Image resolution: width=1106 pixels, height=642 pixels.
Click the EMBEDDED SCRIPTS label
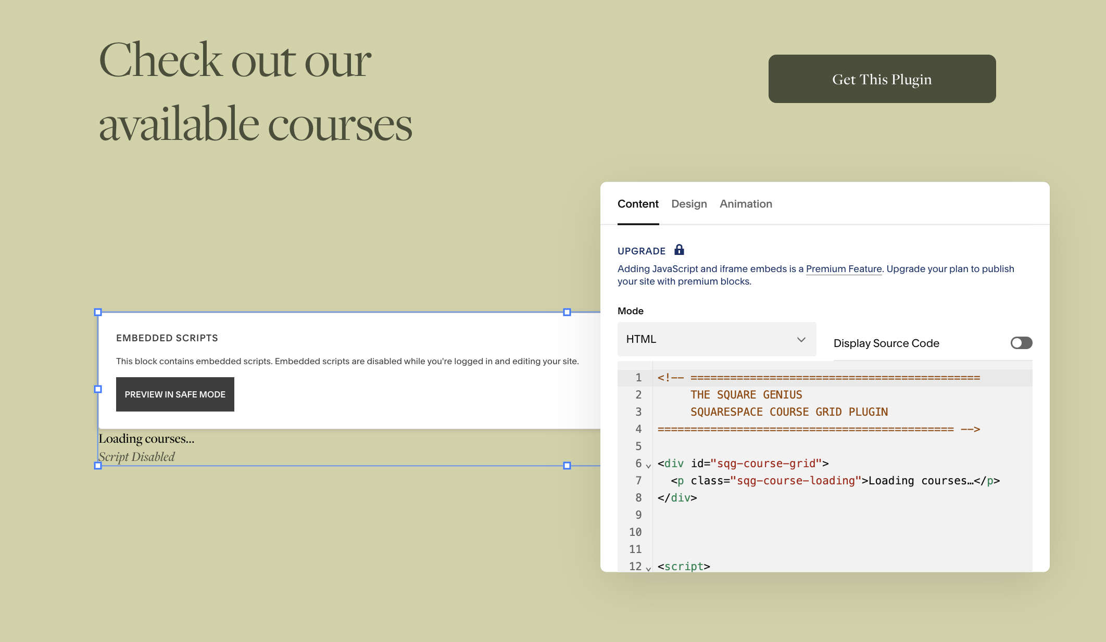pyautogui.click(x=167, y=338)
